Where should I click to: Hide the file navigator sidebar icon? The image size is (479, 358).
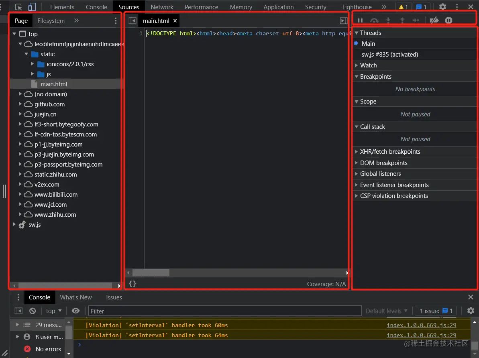pos(132,20)
